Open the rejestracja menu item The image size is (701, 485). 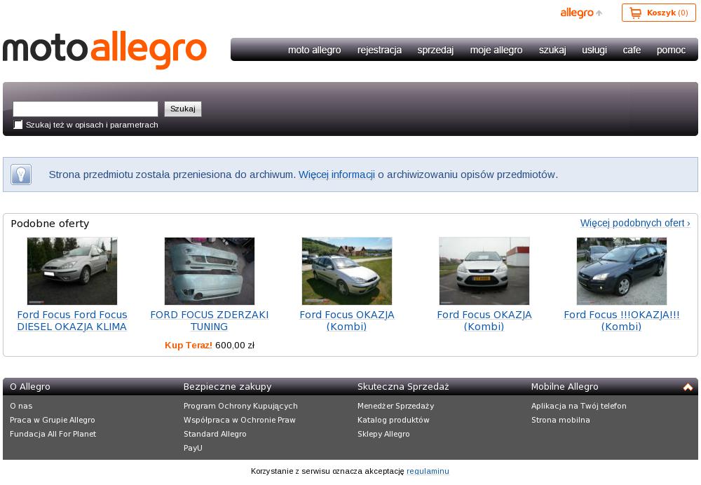[379, 50]
